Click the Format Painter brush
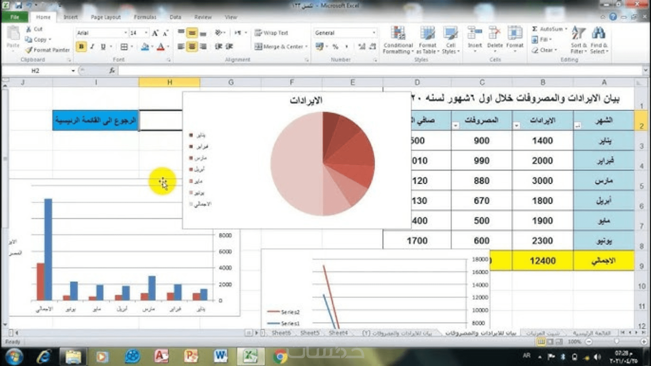Screen dimensions: 651x366 29,50
